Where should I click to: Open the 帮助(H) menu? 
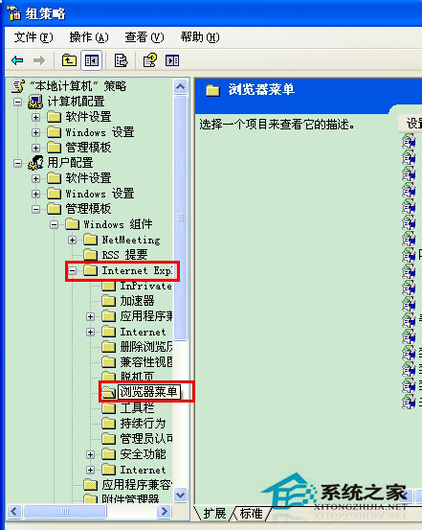200,36
